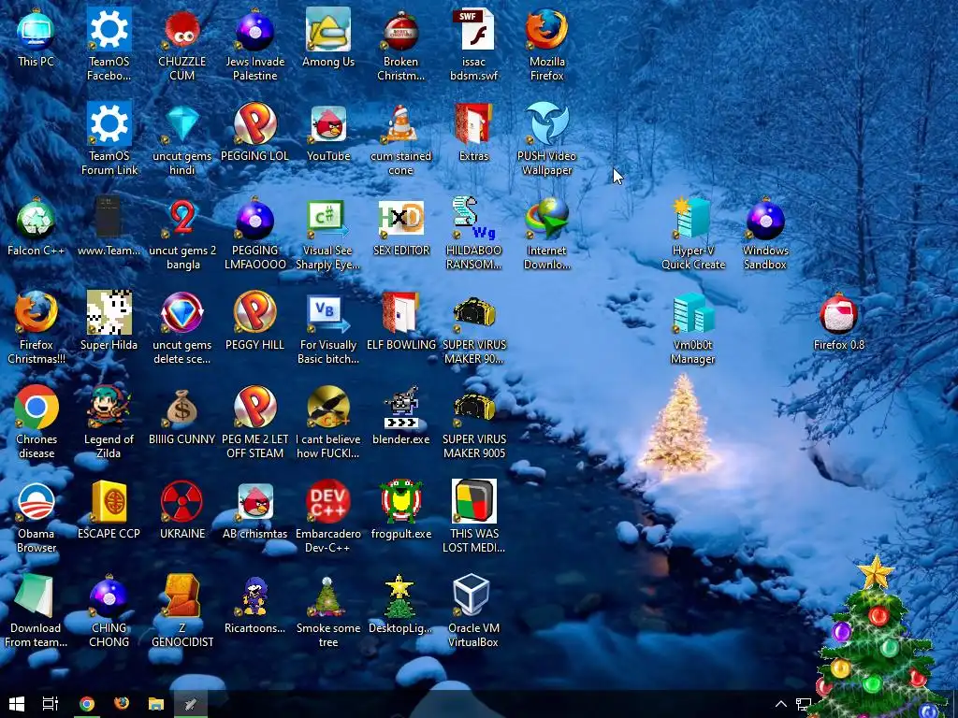
Task: Launch Visual See Sharply Eye icon
Action: pos(328,219)
